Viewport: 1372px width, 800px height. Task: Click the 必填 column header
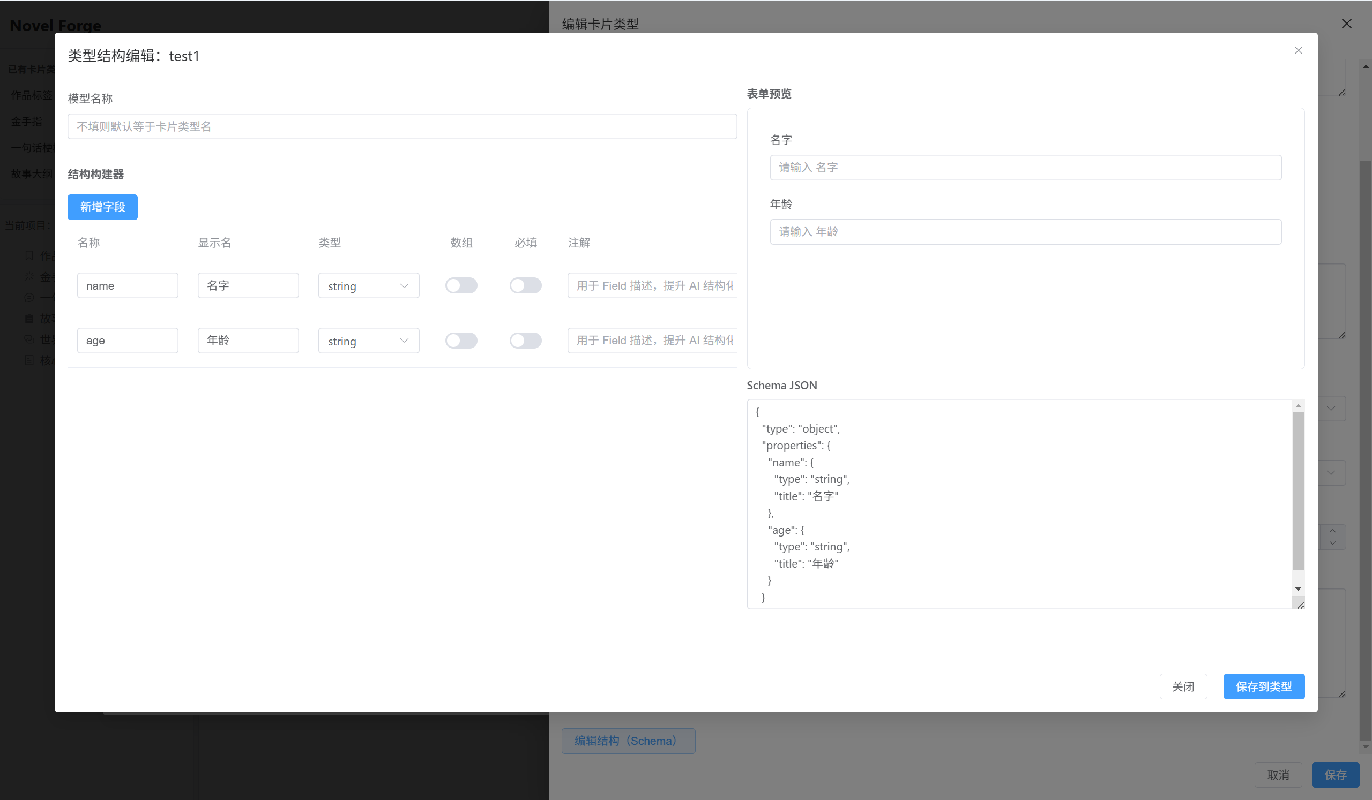[525, 243]
